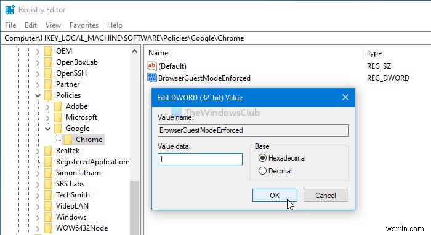The height and width of the screenshot is (235, 431).
Task: Select the BrowserGuestModeEnforced value row
Action: (x=204, y=78)
